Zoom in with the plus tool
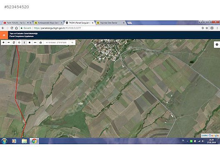Image resolution: width=220 pixels, height=165 pixels. click(x=3, y=42)
